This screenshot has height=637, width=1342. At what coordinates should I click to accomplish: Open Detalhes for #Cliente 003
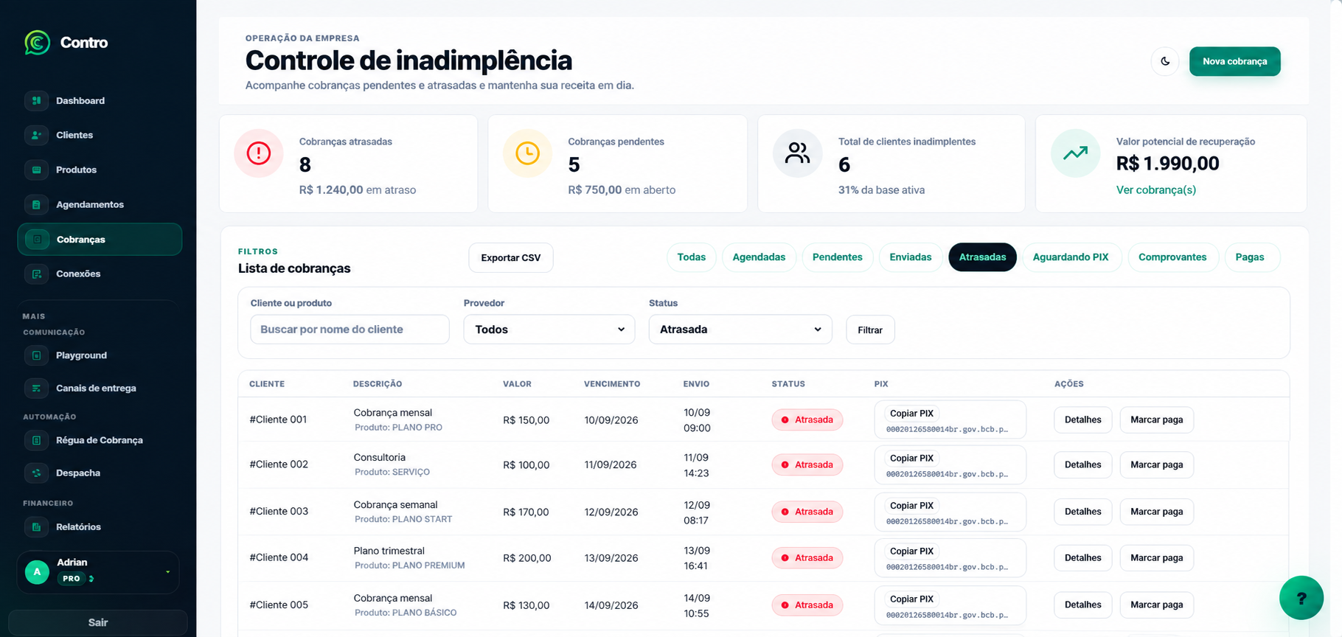[1083, 512]
